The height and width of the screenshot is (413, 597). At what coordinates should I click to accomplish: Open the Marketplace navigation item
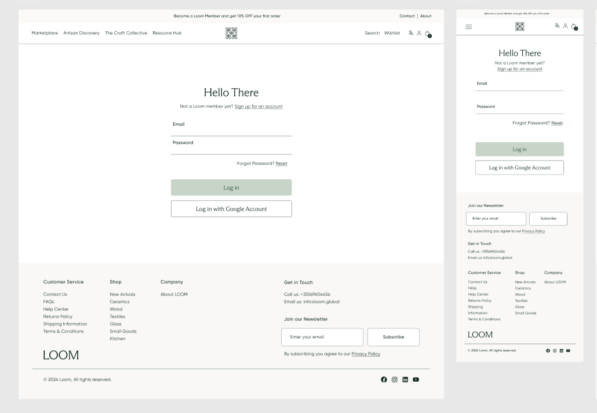coord(45,33)
